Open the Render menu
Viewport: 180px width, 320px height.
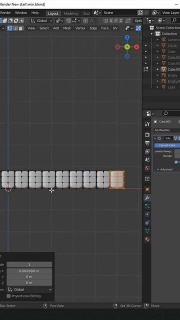tap(5, 12)
